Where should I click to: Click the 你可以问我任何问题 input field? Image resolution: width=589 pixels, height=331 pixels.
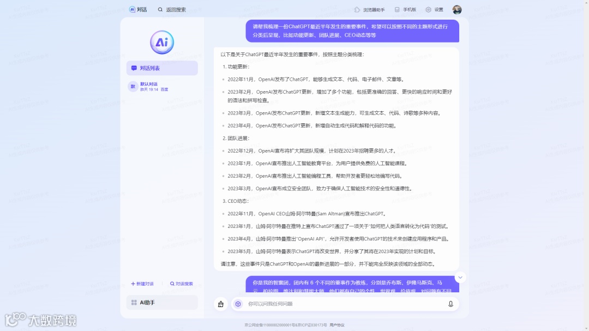(345, 304)
